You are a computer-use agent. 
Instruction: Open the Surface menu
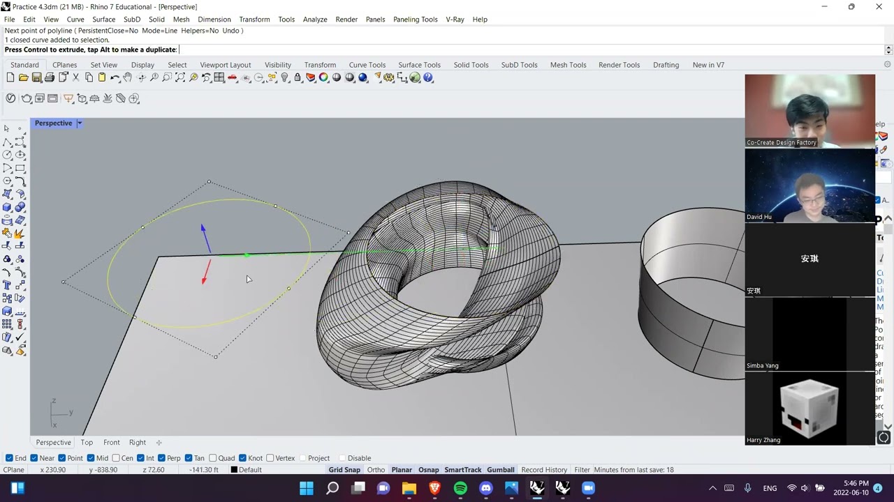(103, 20)
